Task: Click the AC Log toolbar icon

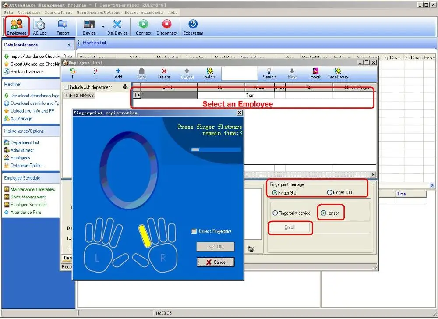Action: click(x=39, y=26)
